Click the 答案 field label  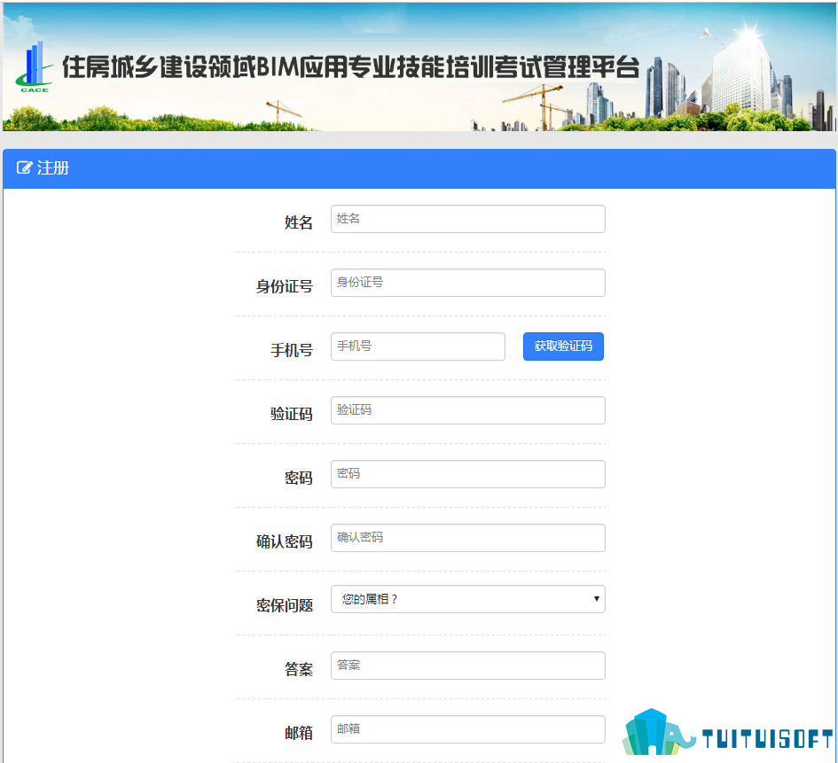coord(298,669)
